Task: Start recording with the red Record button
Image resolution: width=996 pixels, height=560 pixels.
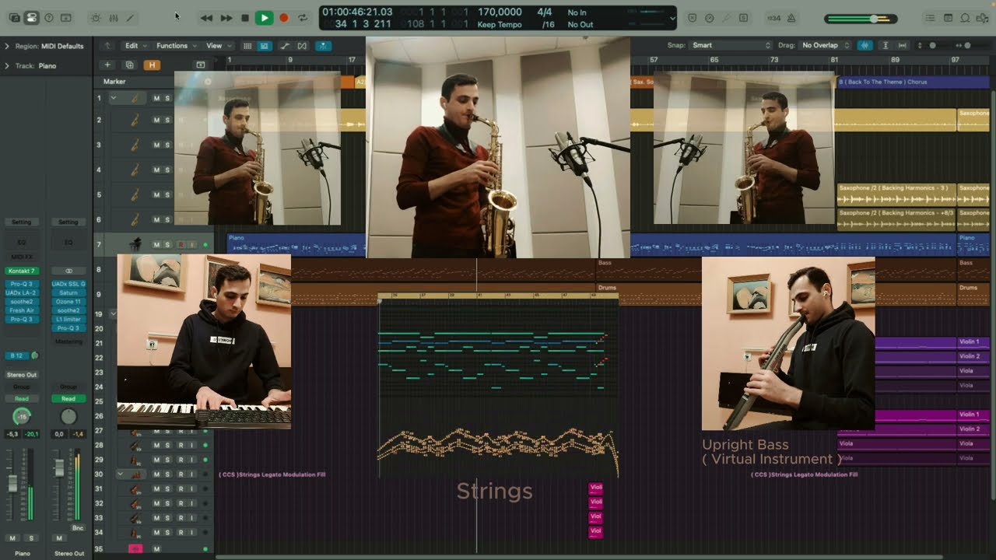Action: point(284,18)
